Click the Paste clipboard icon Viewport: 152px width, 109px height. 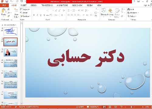coord(4,11)
